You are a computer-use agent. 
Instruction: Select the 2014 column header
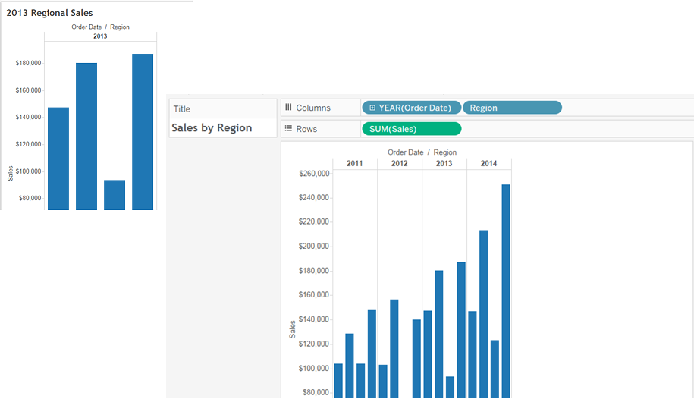click(488, 163)
